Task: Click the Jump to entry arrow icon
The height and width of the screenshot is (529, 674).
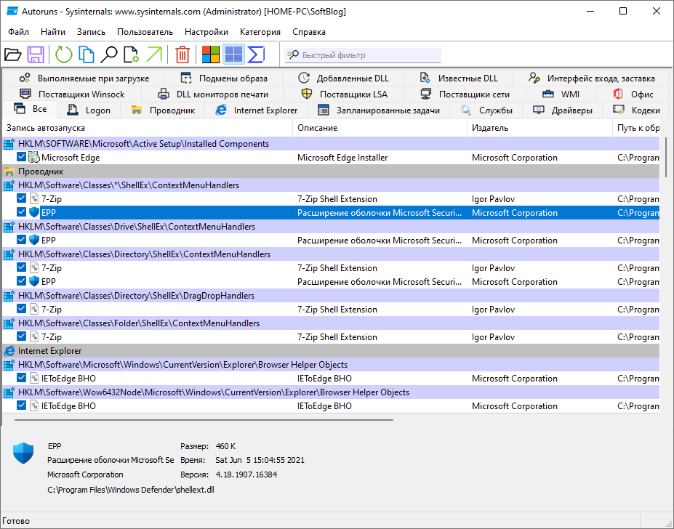Action: [154, 54]
